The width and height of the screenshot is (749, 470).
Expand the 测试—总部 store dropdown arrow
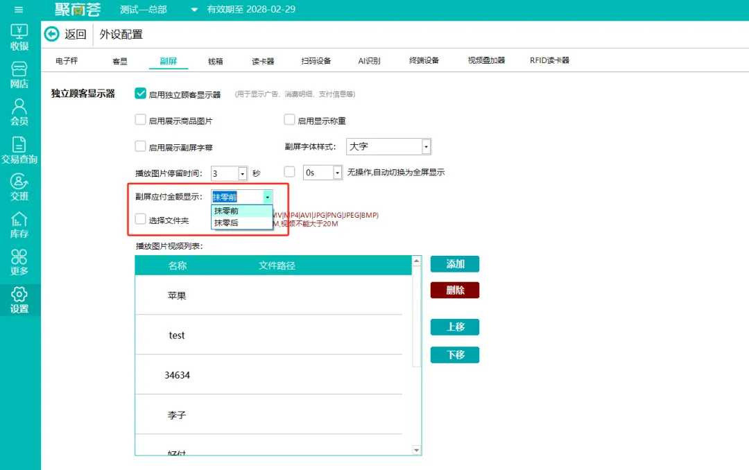[x=194, y=10]
